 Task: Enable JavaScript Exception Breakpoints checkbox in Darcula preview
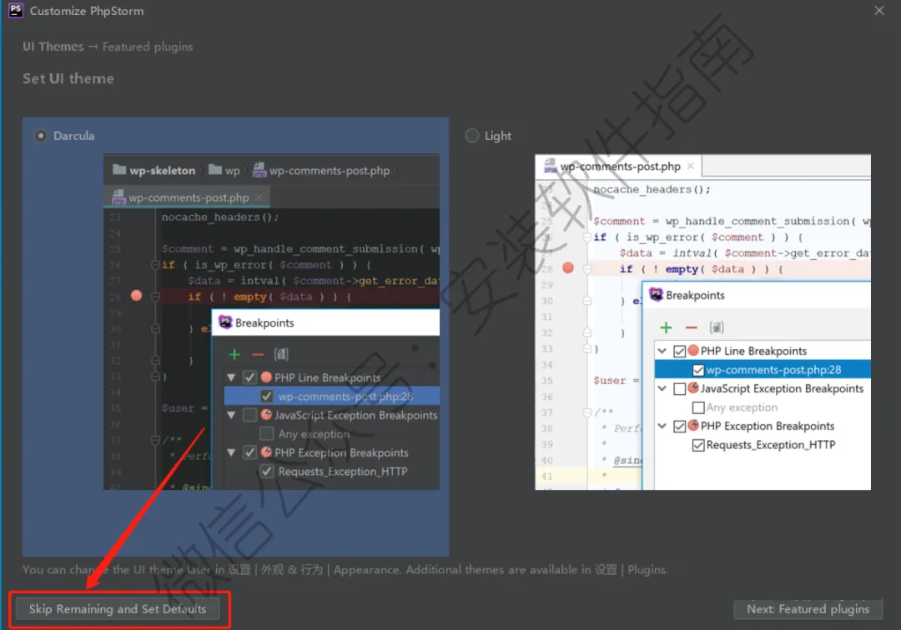point(249,414)
